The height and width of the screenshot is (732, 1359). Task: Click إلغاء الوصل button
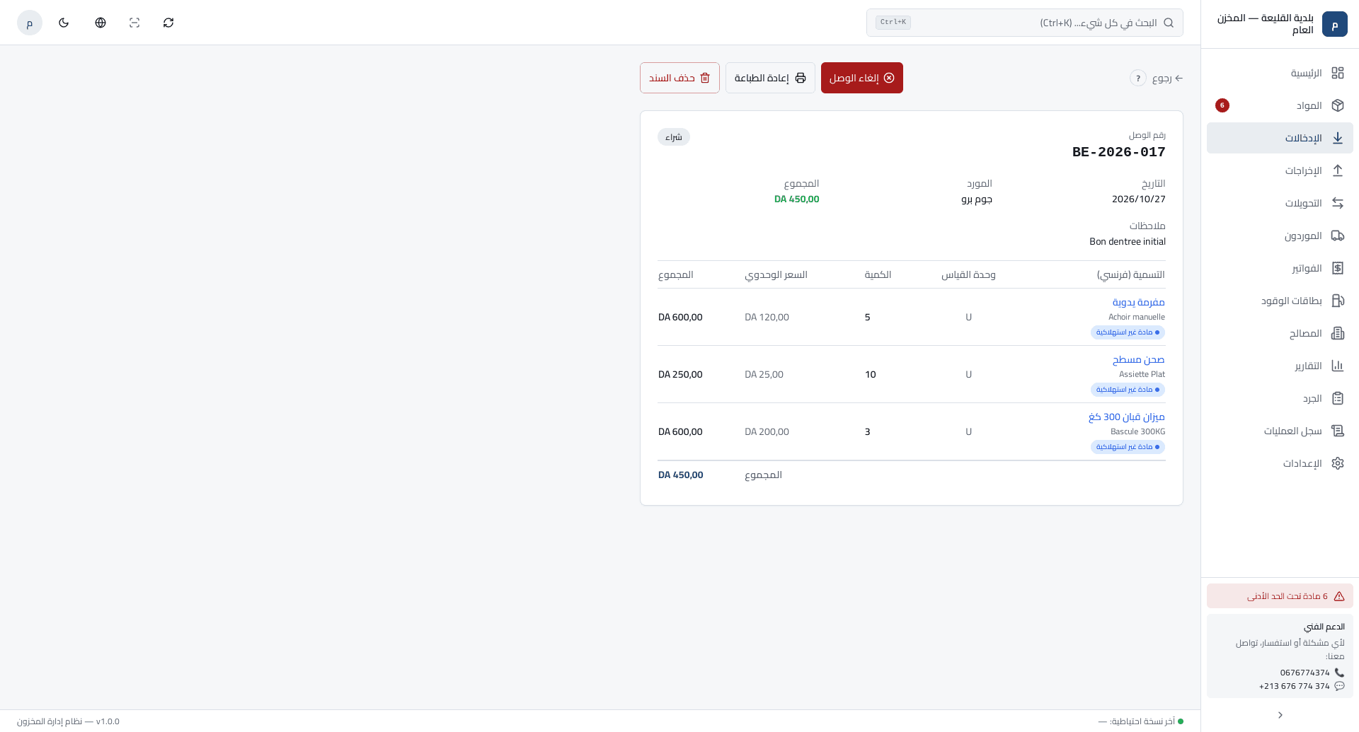point(861,78)
